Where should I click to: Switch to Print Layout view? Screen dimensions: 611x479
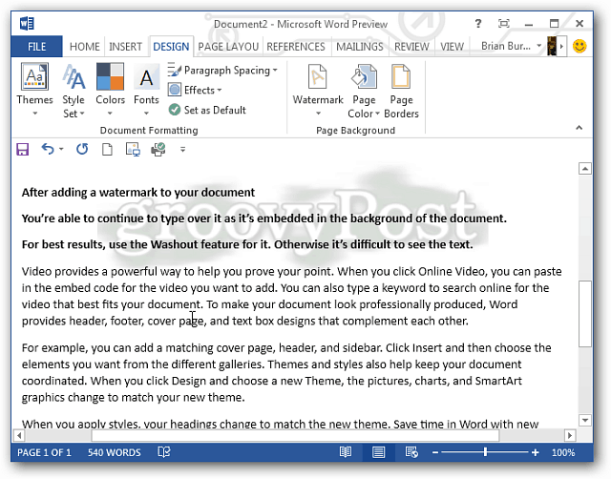coord(378,452)
